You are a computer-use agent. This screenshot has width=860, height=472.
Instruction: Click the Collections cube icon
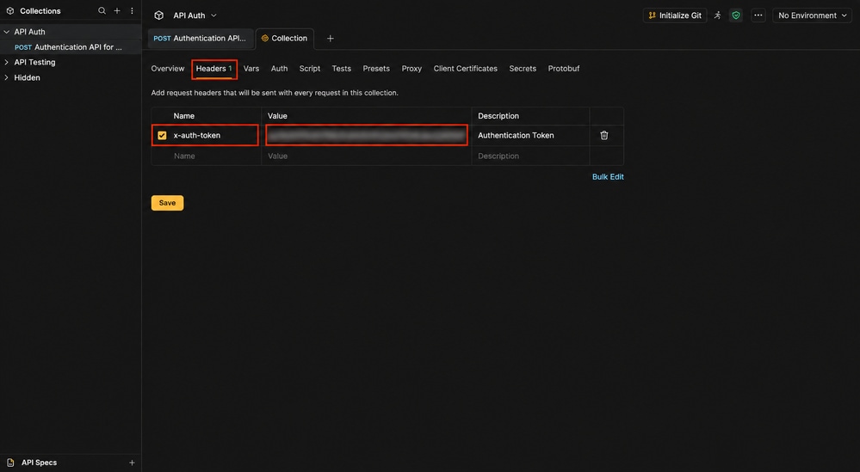pos(9,10)
